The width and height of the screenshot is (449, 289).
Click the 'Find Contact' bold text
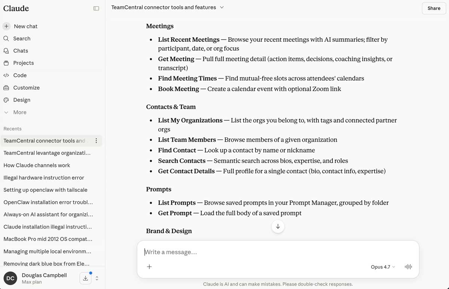coord(177,150)
